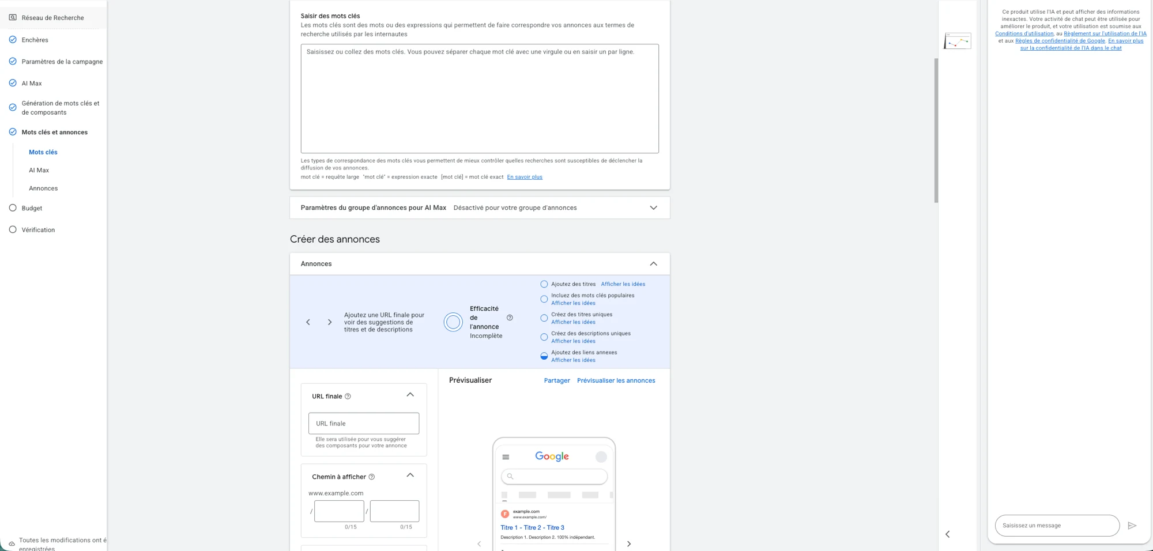This screenshot has height=551, width=1153.
Task: Select the Créez des descriptions uniques circle
Action: pos(544,337)
